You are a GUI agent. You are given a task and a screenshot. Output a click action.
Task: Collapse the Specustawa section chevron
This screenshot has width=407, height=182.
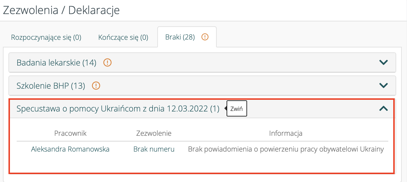(x=383, y=109)
